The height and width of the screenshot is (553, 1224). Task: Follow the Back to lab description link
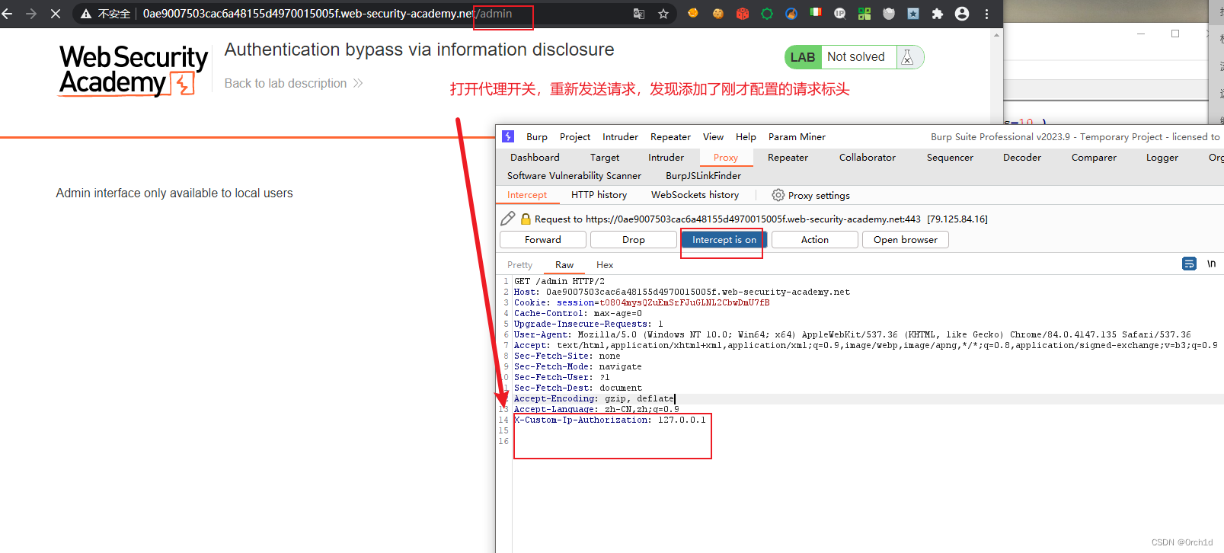coord(293,83)
